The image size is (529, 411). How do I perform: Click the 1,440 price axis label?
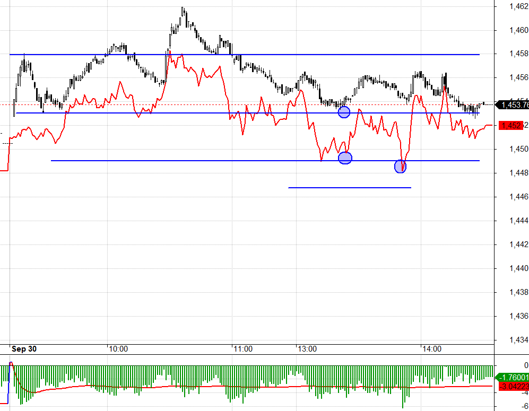point(519,268)
